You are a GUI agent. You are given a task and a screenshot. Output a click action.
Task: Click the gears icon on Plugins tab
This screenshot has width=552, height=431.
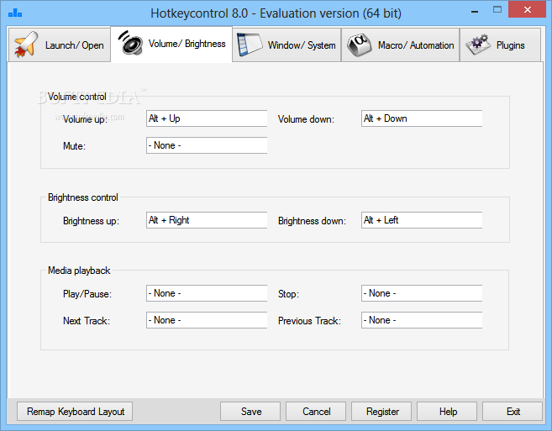pos(478,45)
